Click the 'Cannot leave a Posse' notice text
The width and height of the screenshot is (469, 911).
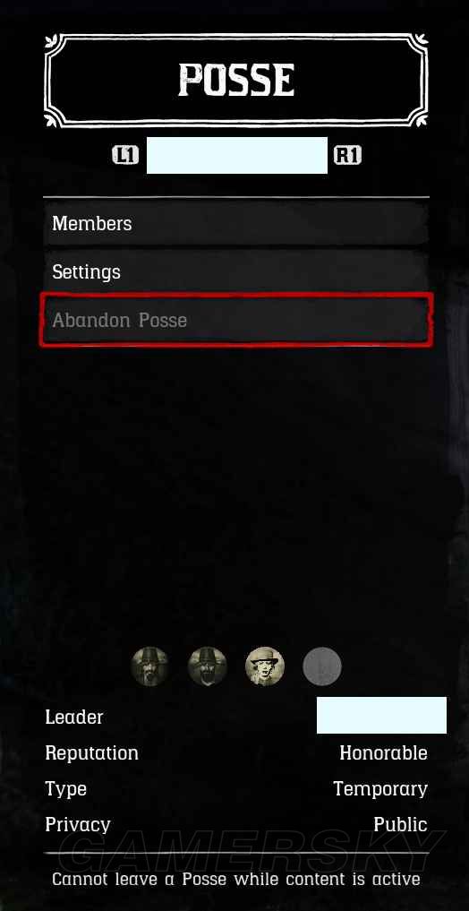pyautogui.click(x=236, y=879)
